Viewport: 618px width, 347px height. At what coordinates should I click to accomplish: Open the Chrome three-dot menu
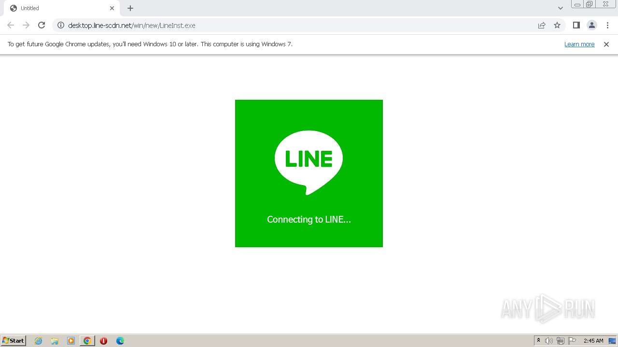(607, 25)
